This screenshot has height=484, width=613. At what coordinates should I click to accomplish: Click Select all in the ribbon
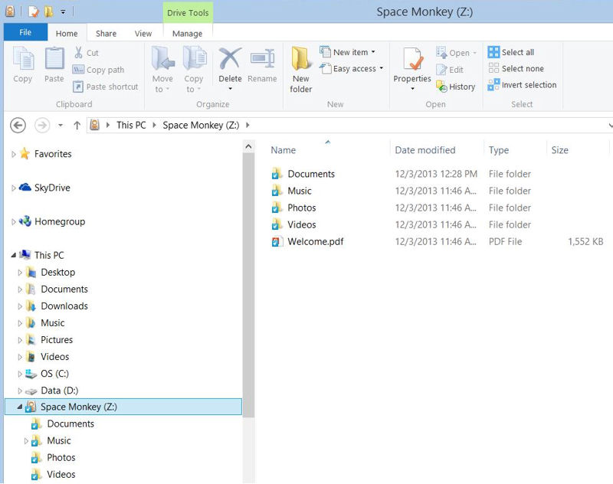510,52
